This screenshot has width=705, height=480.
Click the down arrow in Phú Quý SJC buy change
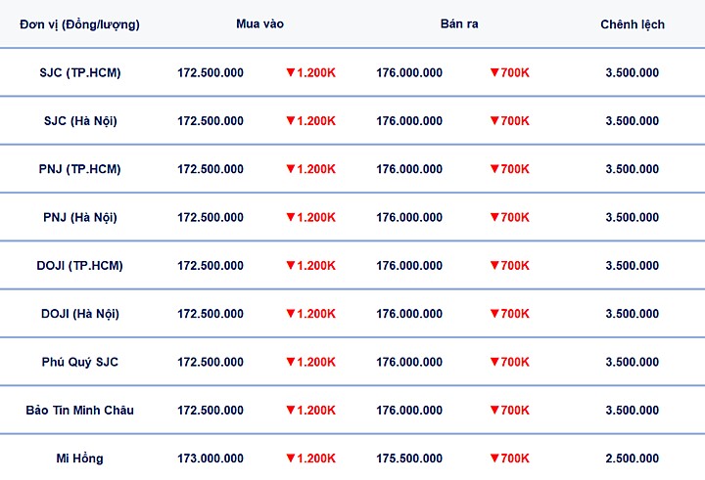(x=291, y=362)
